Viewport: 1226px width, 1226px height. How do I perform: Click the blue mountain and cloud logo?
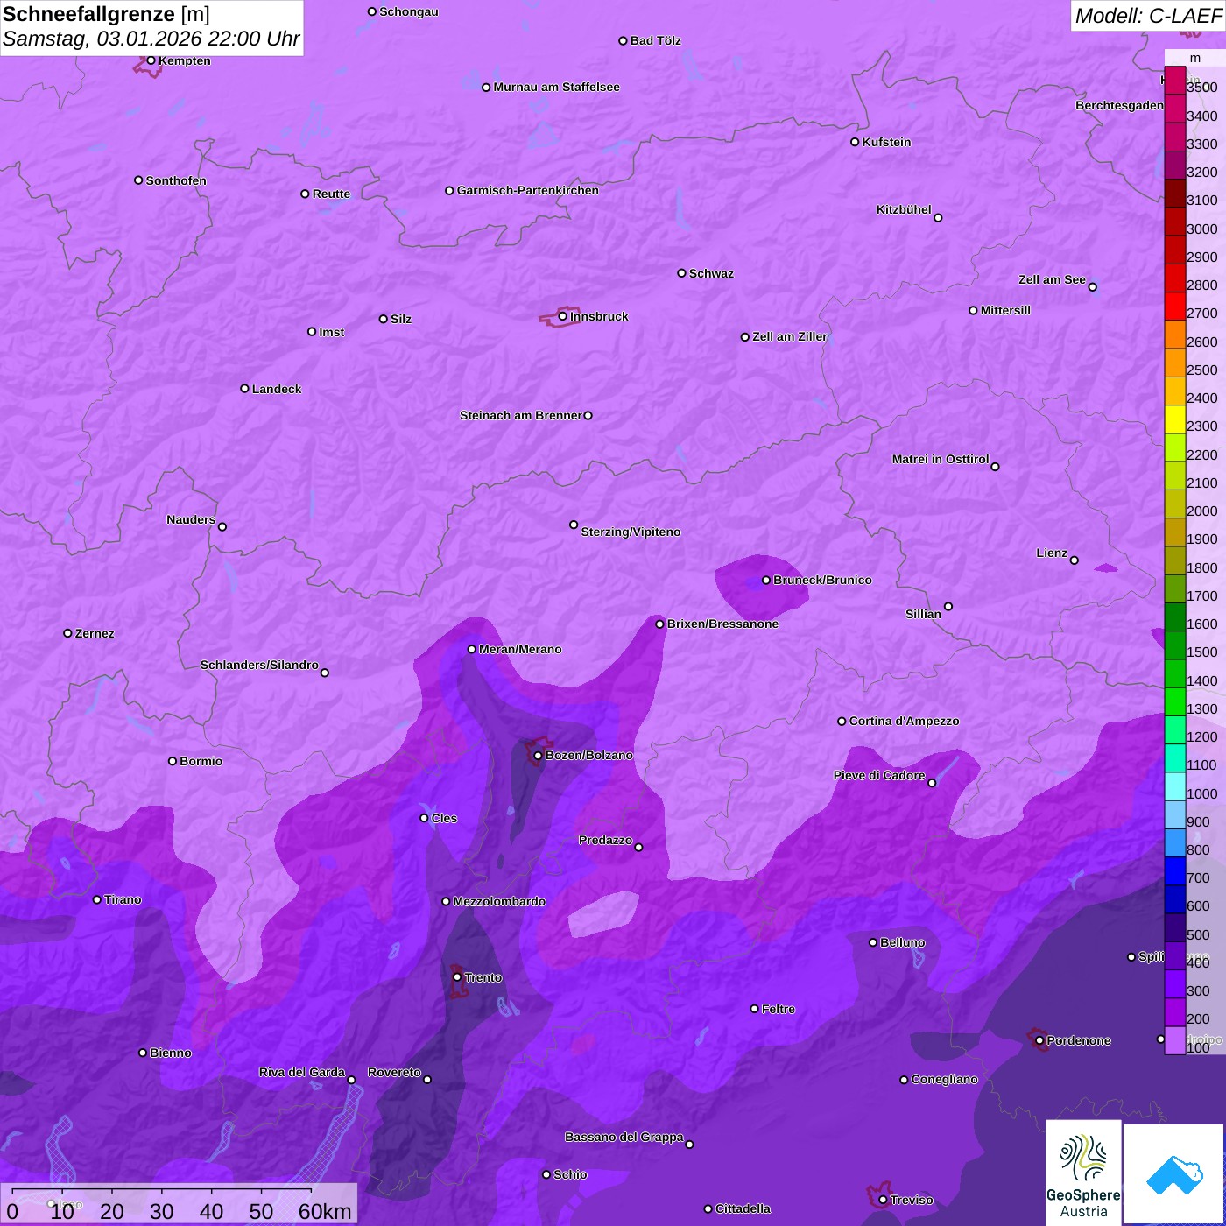1174,1174
